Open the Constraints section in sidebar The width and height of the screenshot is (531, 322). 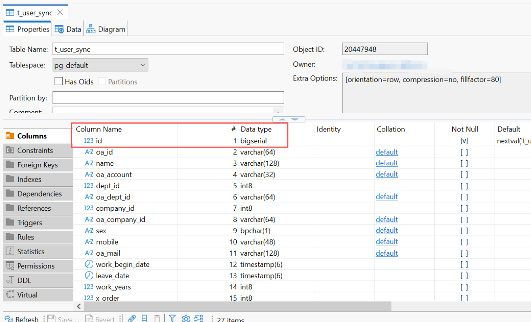coord(35,150)
